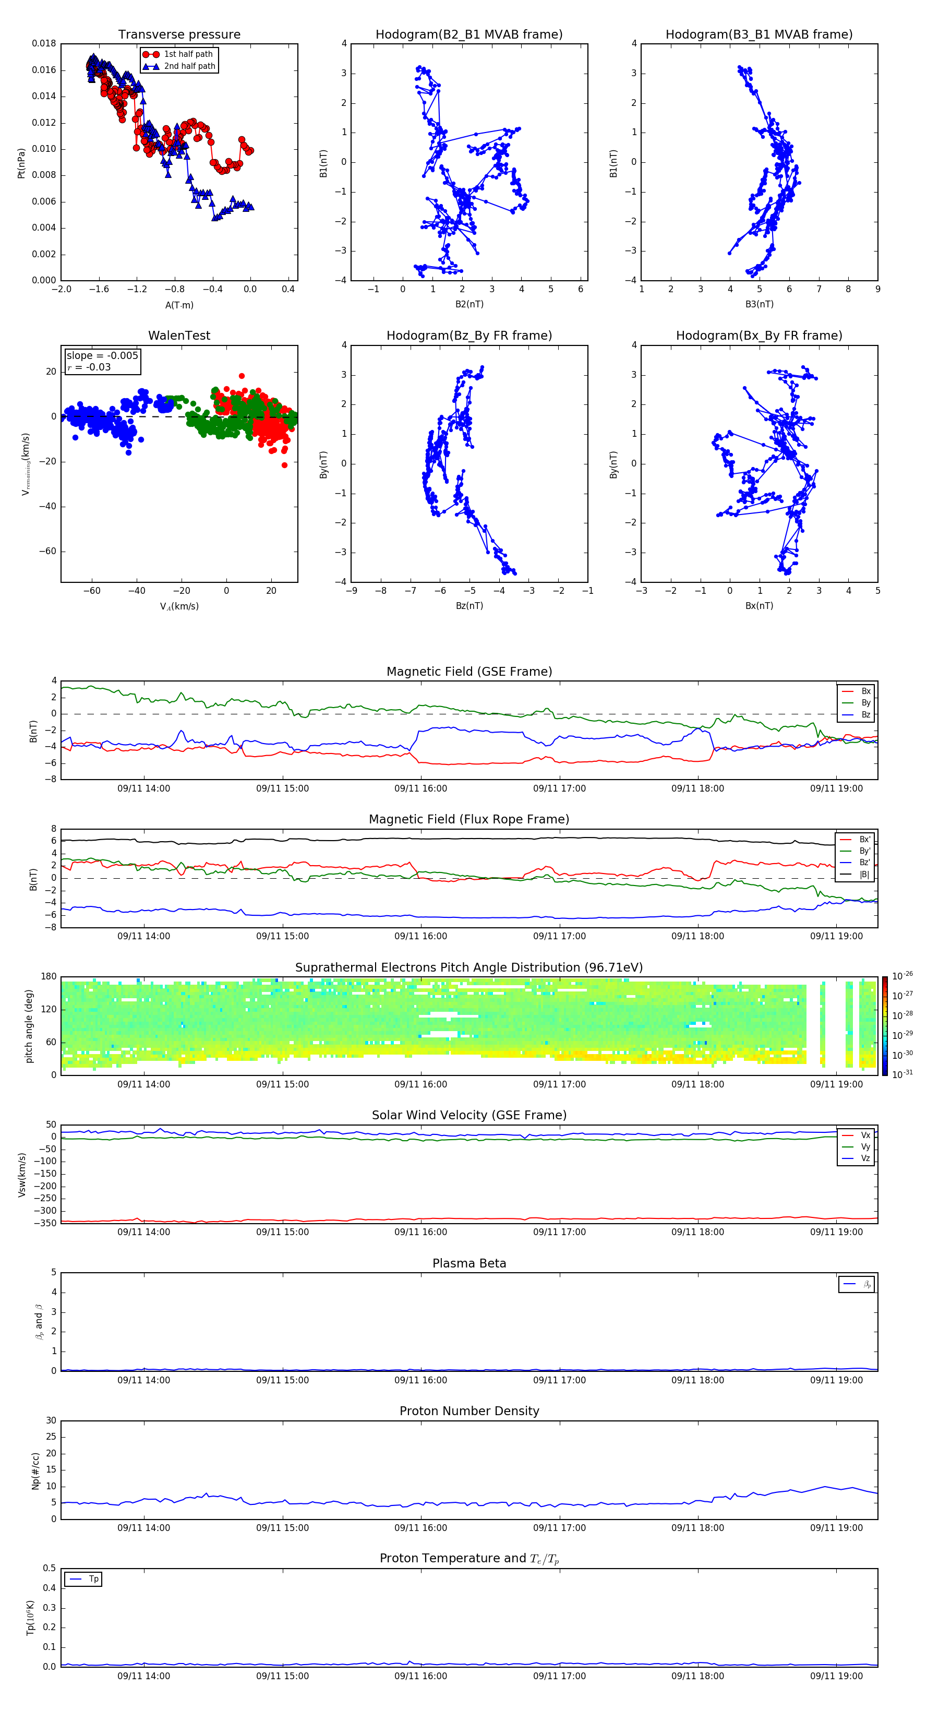Screen dimensions: 939x1722
Task: Click the 'slope = -0.005' annotation
Action: coord(102,356)
